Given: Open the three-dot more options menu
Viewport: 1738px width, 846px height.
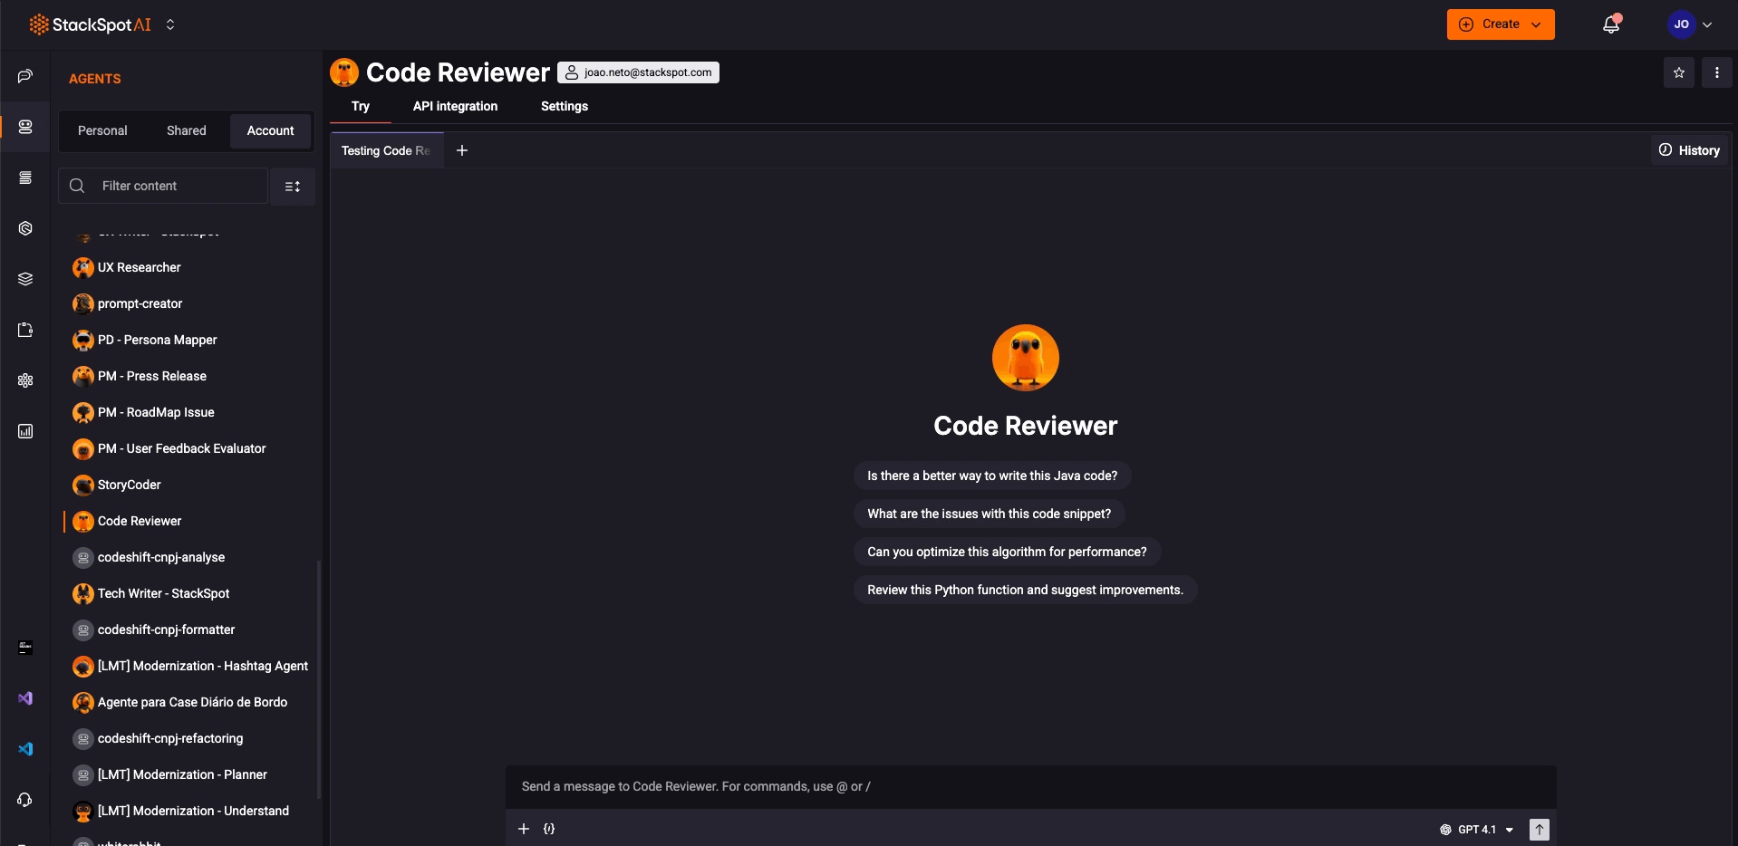Looking at the screenshot, I should tap(1716, 73).
